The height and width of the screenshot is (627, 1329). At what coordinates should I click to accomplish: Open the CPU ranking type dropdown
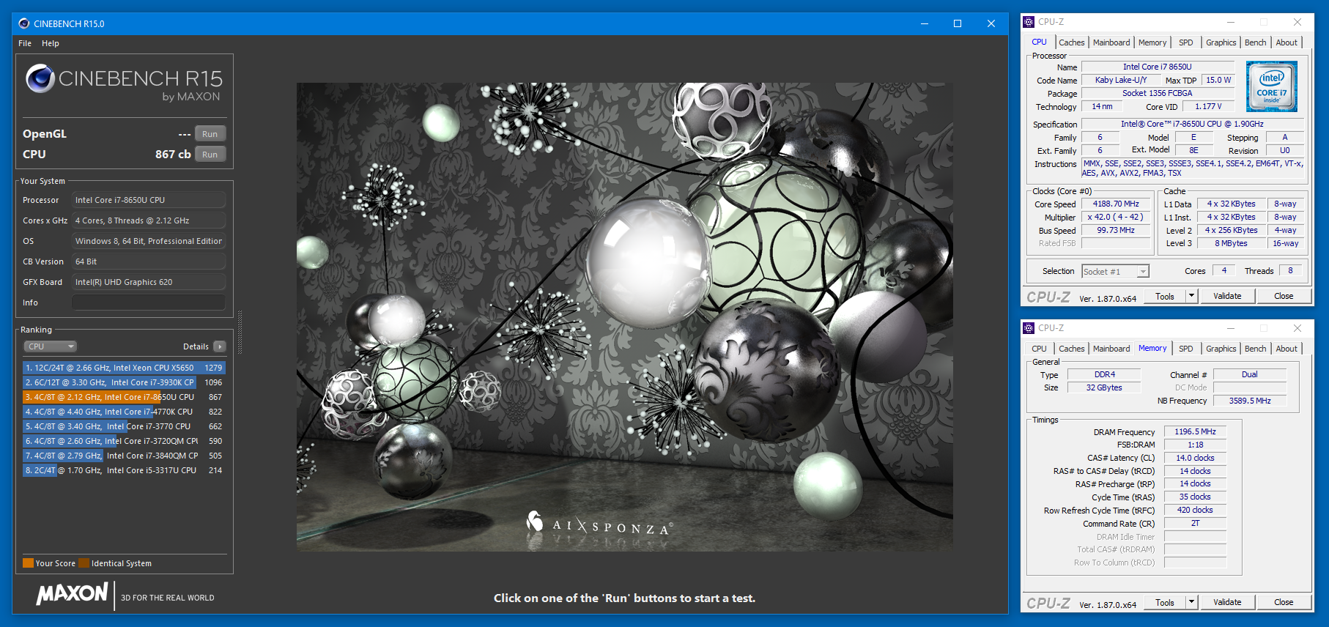[x=51, y=346]
